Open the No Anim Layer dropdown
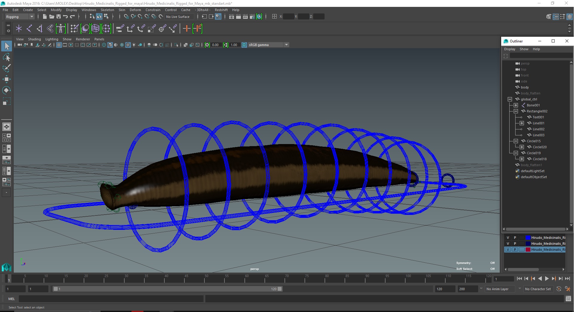 [x=500, y=289]
